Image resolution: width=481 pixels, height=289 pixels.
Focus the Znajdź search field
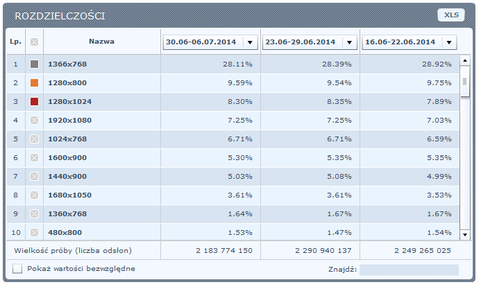tap(410, 270)
